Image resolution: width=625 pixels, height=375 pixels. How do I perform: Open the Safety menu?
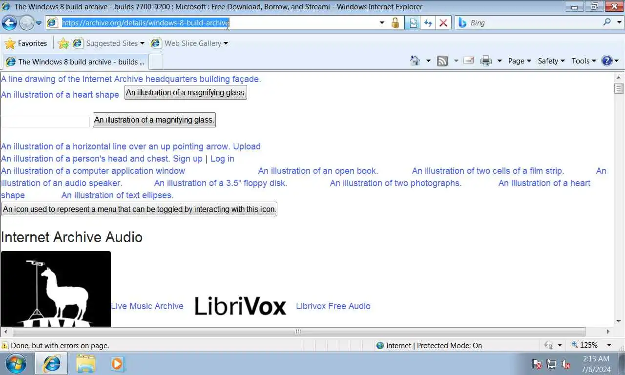(x=551, y=61)
